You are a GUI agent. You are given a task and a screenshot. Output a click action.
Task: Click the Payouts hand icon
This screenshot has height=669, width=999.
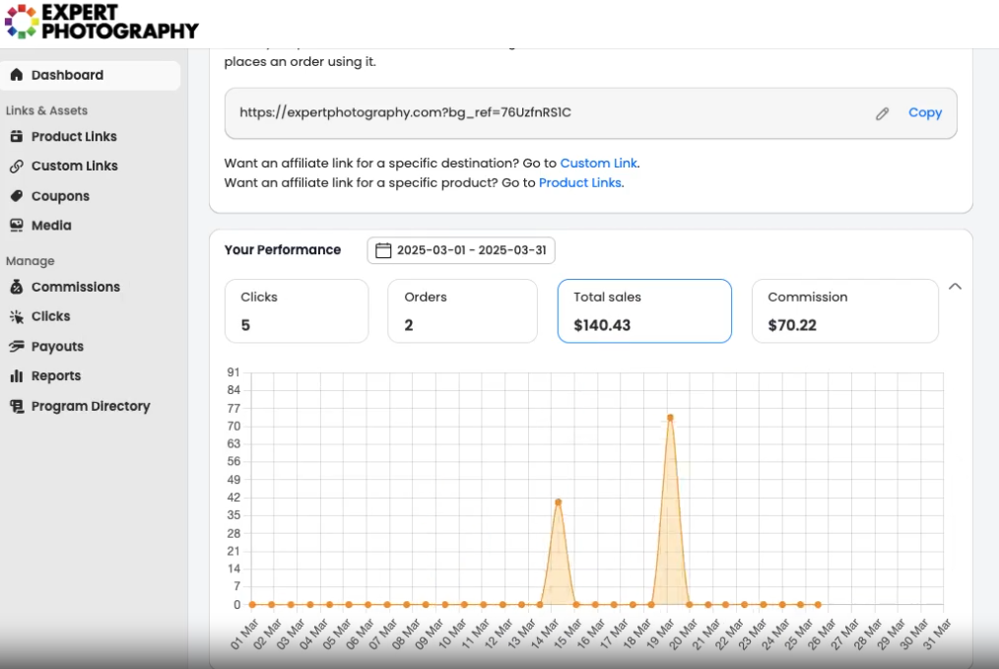17,346
